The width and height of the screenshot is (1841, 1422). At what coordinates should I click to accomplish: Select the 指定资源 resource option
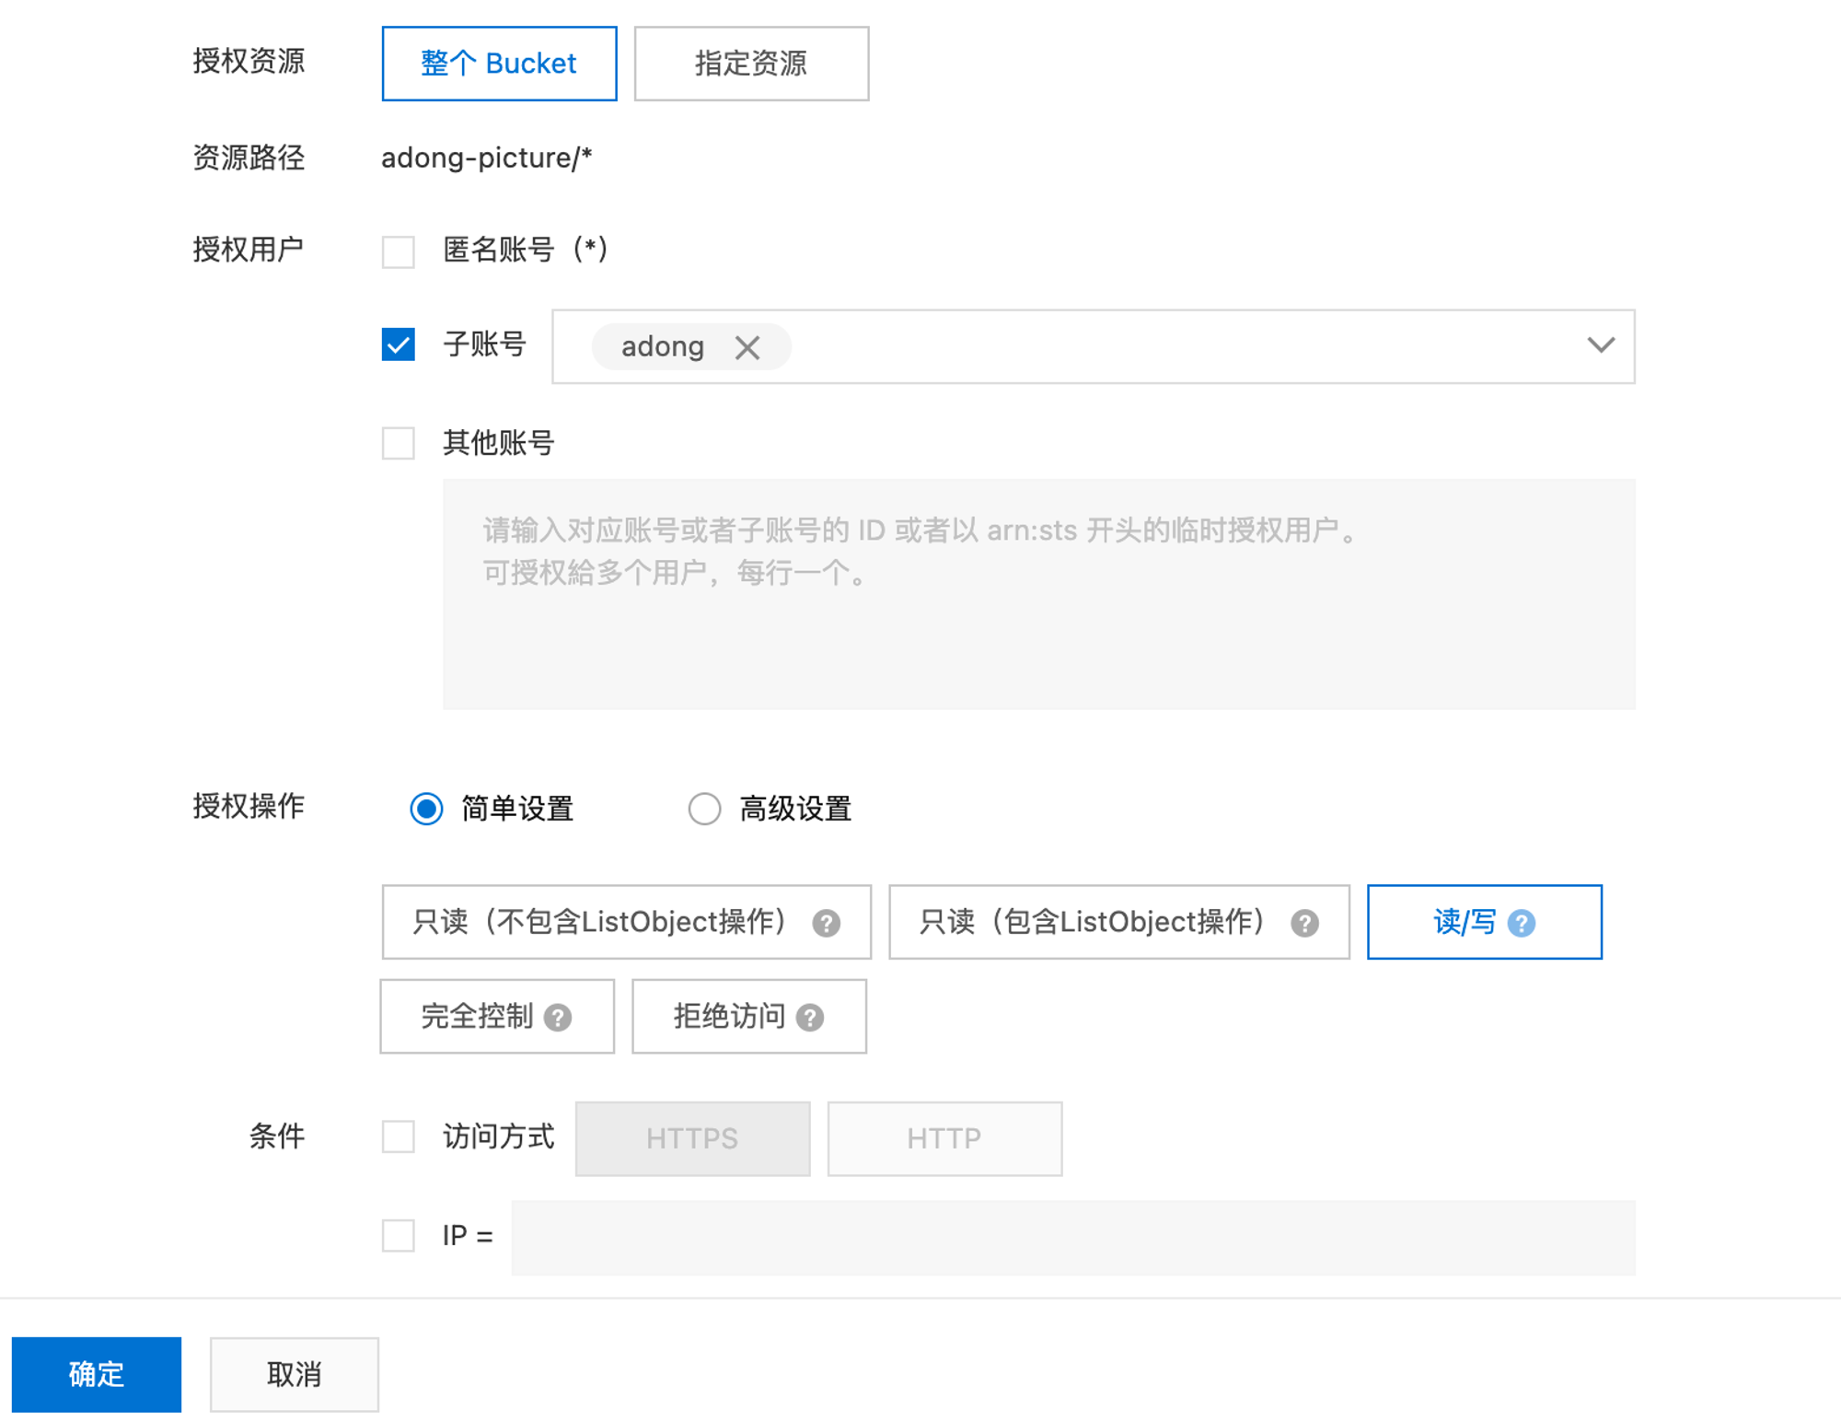point(751,64)
